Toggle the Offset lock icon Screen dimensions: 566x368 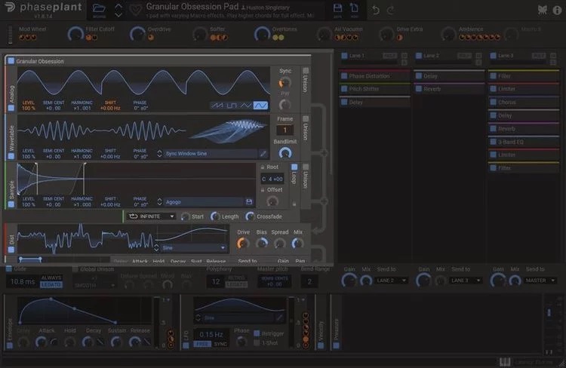(263, 190)
